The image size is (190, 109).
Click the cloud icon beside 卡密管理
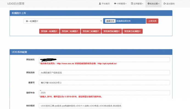(115, 4)
